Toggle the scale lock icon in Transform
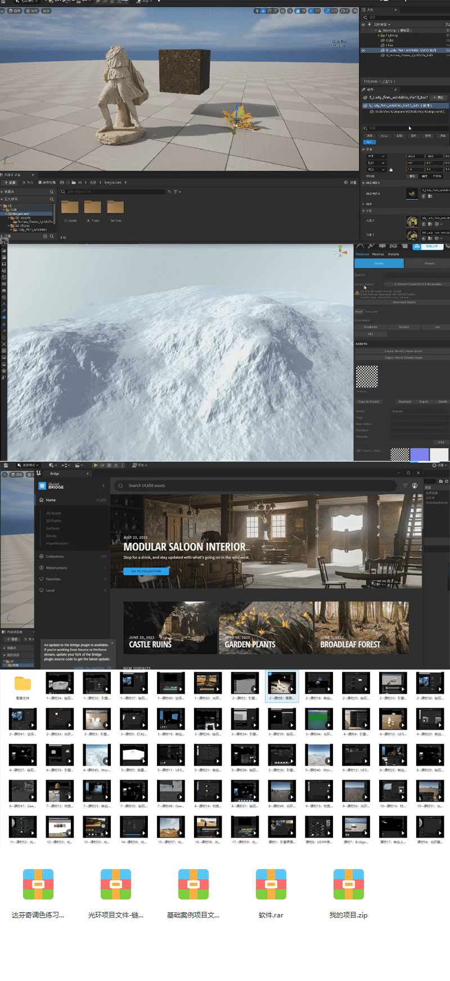Viewport: 450px width, 981px height. tap(391, 169)
